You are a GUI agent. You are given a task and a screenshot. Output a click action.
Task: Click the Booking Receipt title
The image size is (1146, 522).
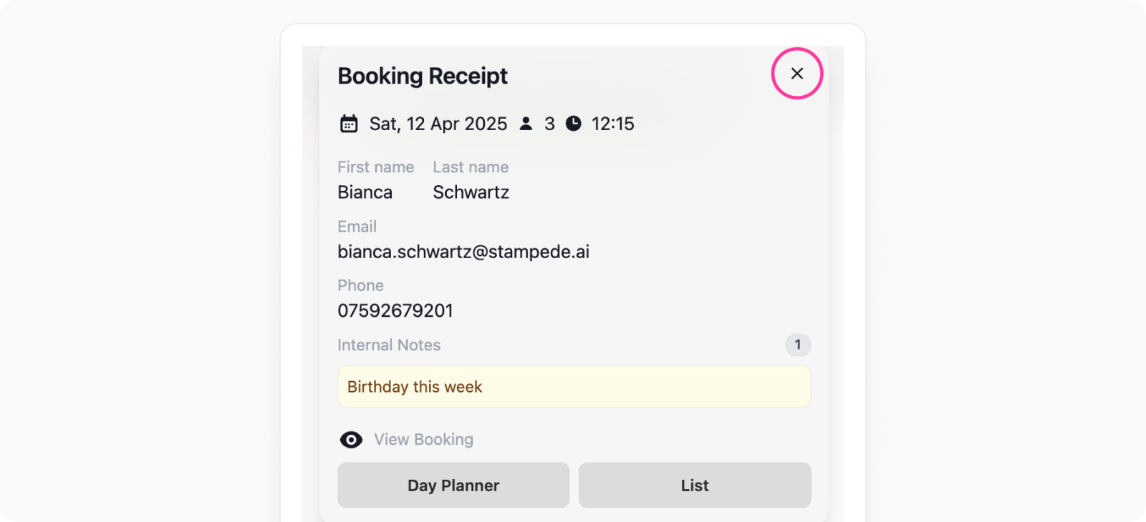423,76
